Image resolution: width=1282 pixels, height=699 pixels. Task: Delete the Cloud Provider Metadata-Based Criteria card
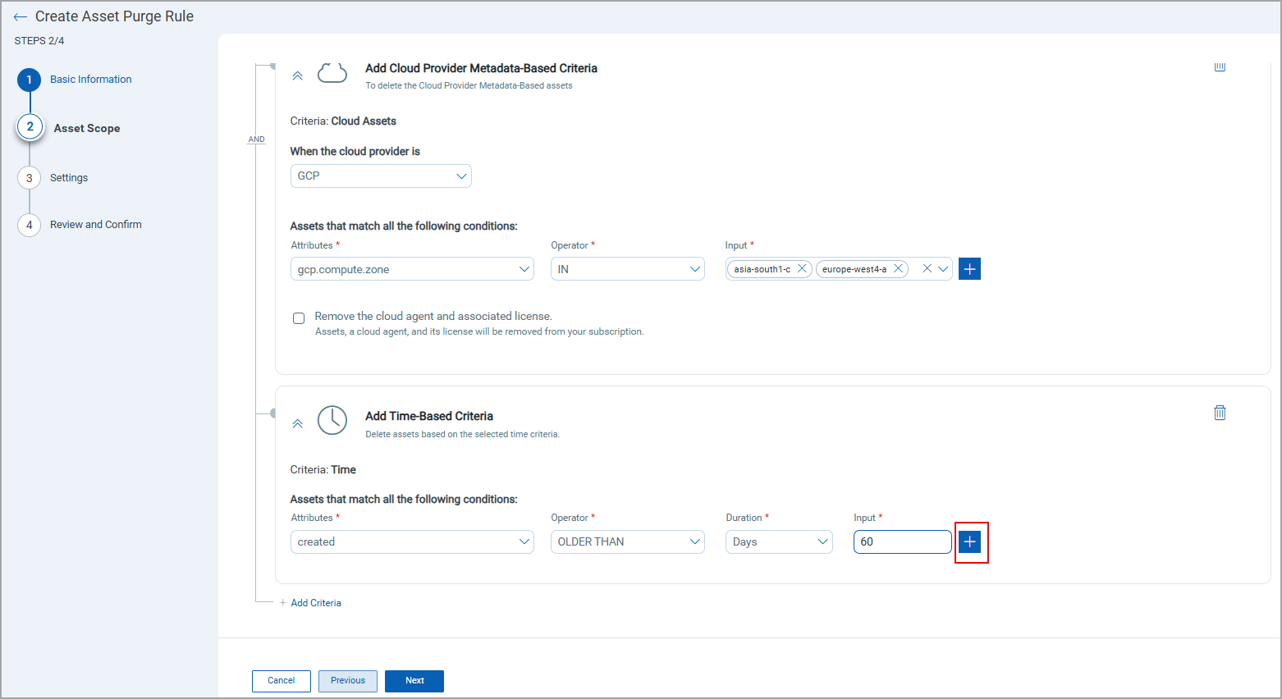(x=1220, y=66)
